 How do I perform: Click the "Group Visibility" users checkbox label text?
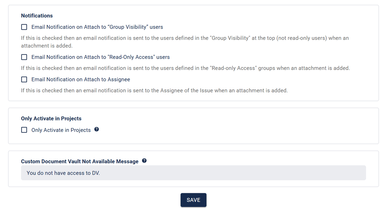point(97,27)
